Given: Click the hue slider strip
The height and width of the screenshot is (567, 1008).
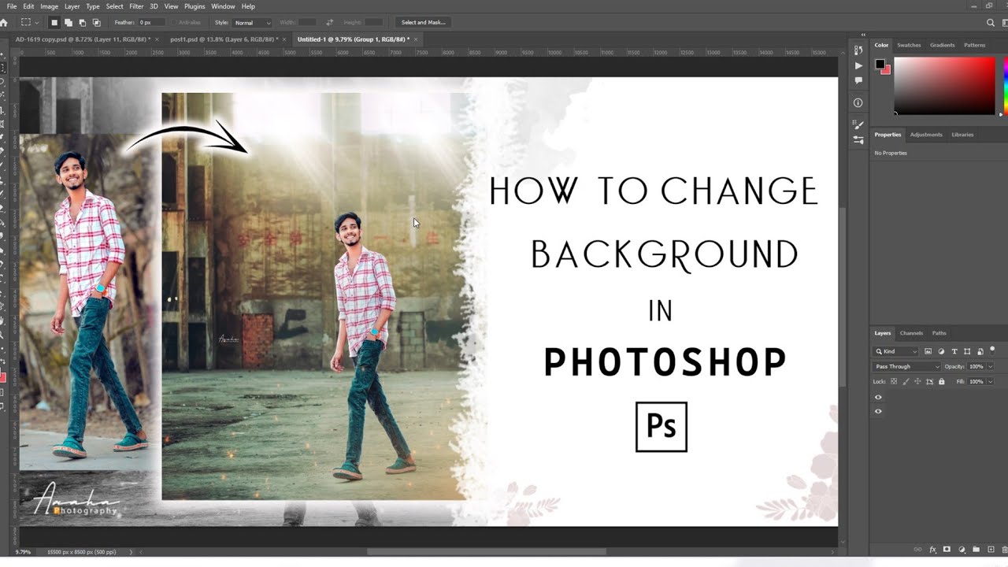Looking at the screenshot, I should (1005, 87).
